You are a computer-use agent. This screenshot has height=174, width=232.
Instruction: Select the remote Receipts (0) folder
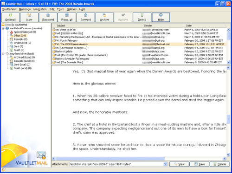tap(20, 39)
